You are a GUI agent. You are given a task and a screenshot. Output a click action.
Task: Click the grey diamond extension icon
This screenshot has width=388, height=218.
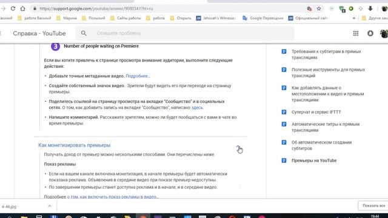(361, 8)
